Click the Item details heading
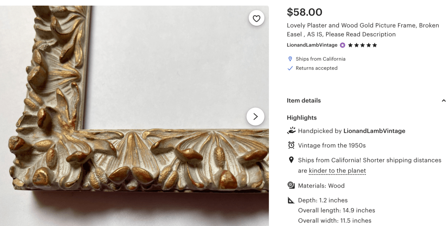Viewport: 447px width, 226px height. tap(304, 101)
